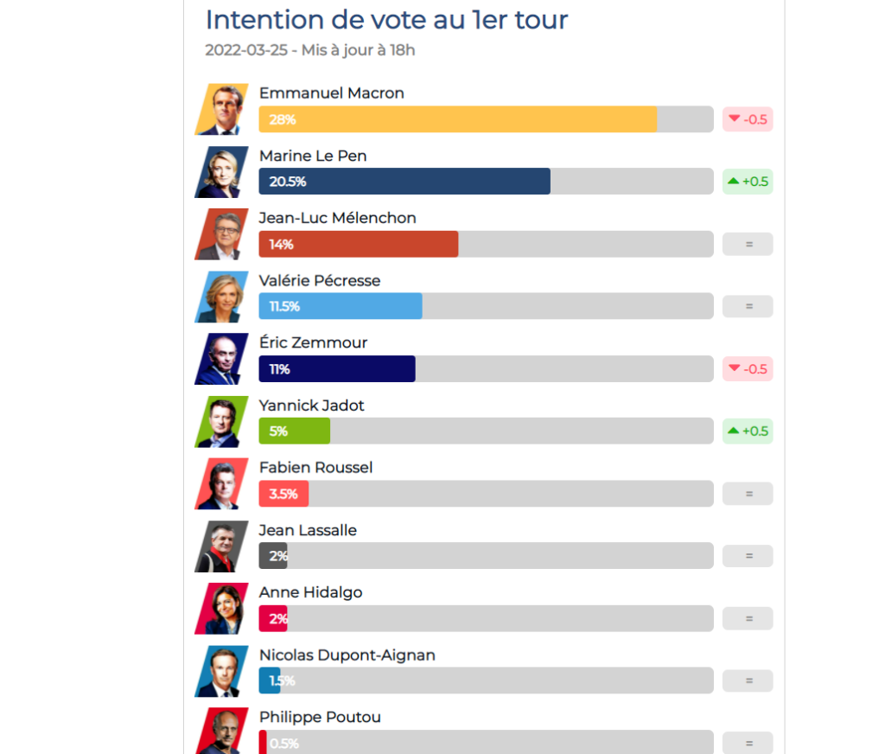The height and width of the screenshot is (754, 885).
Task: Click the dark blue 20.5% bar
Action: click(x=404, y=182)
